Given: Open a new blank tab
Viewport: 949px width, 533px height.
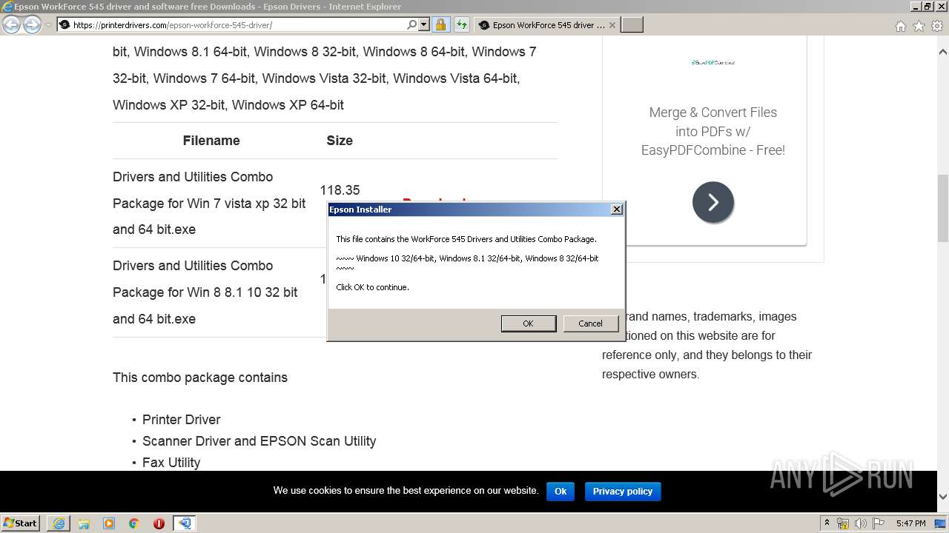Looking at the screenshot, I should (632, 24).
